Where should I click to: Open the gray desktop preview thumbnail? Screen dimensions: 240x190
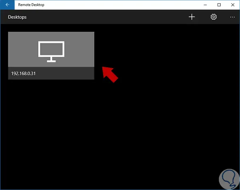tap(51, 49)
